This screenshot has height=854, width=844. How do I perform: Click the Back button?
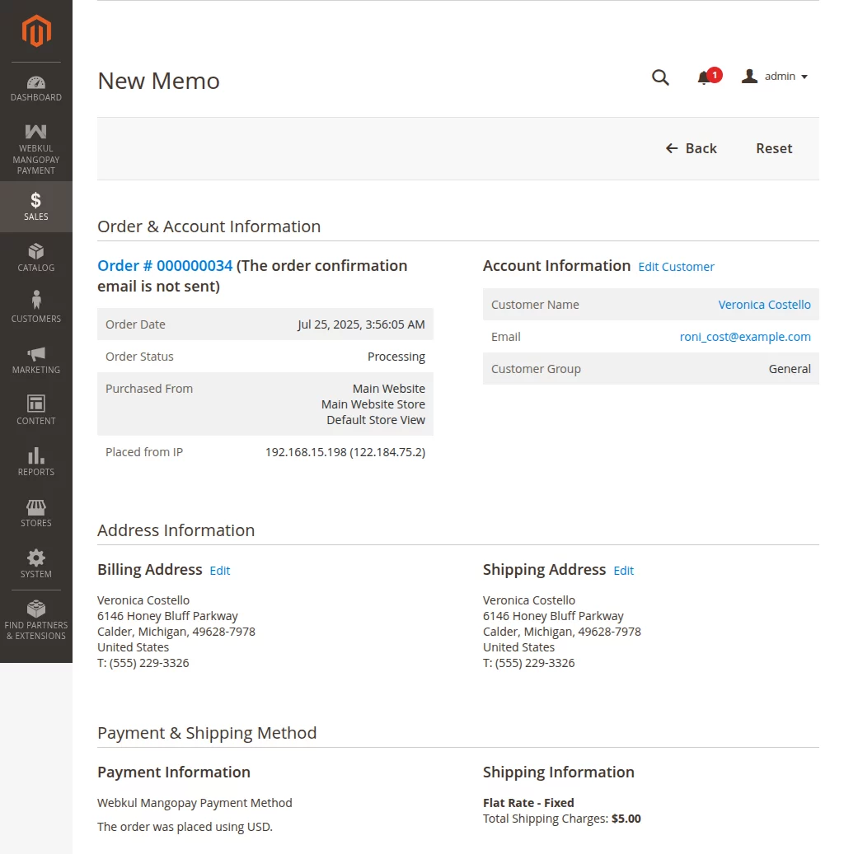(x=691, y=148)
